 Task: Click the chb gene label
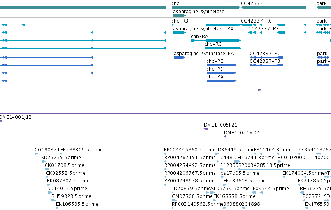click(175, 3)
